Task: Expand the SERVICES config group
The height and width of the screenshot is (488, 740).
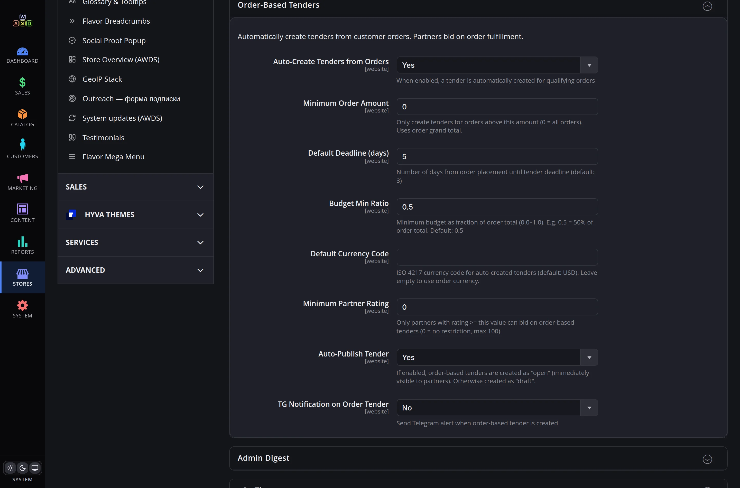Action: pyautogui.click(x=135, y=242)
